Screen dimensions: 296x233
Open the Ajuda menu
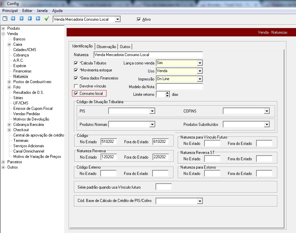point(57,11)
